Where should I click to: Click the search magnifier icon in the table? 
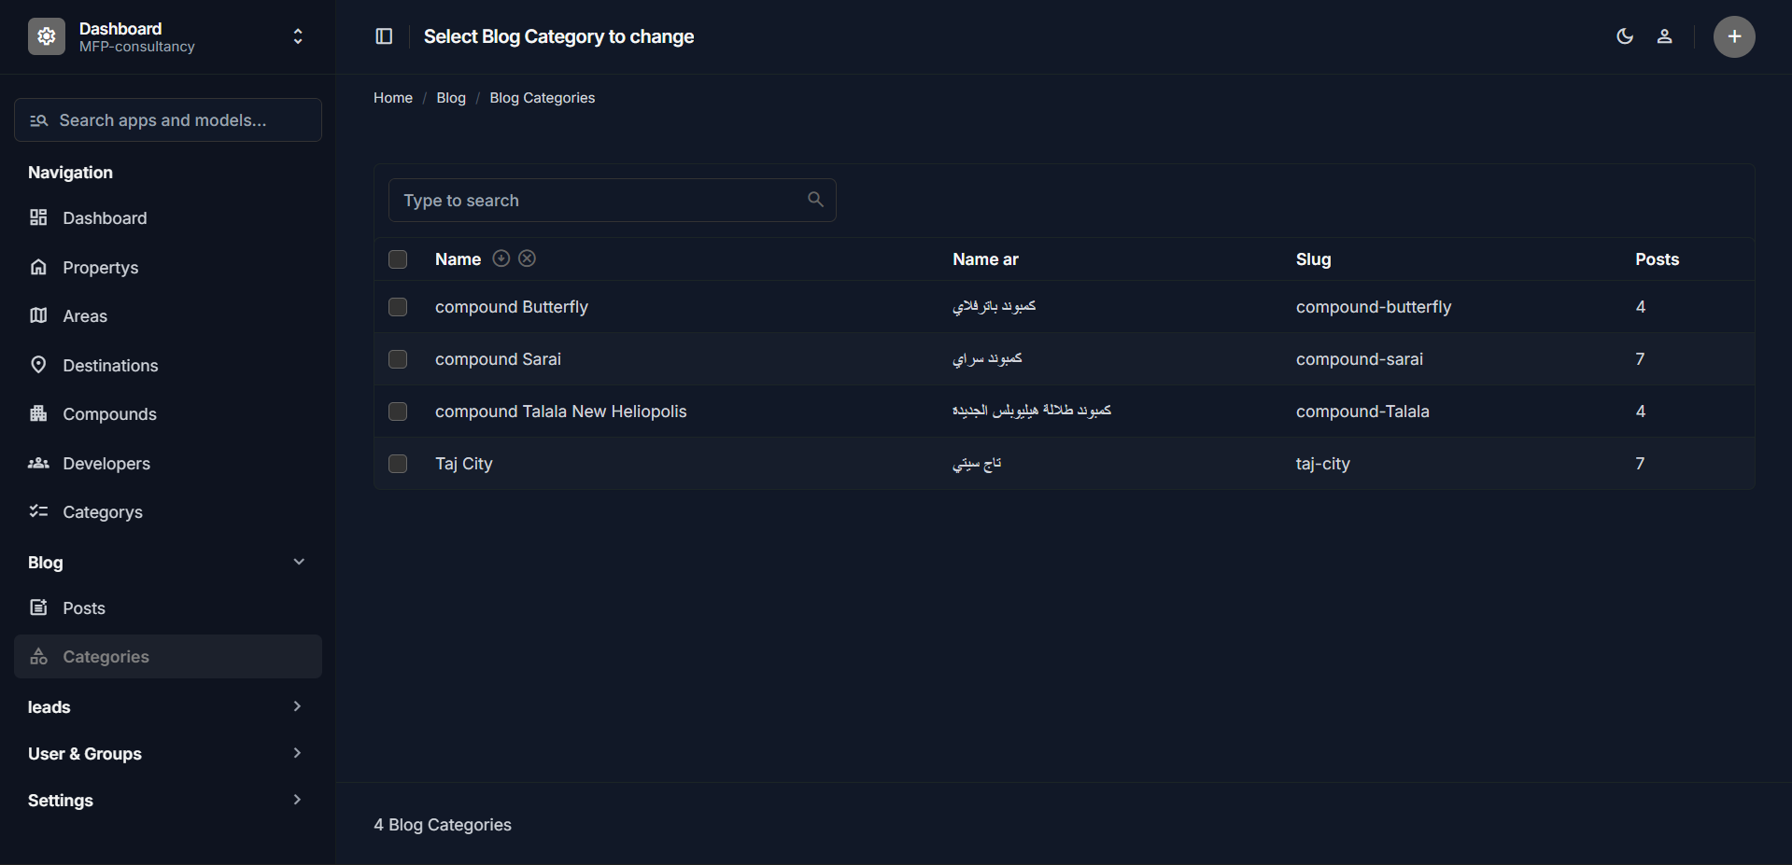[815, 200]
